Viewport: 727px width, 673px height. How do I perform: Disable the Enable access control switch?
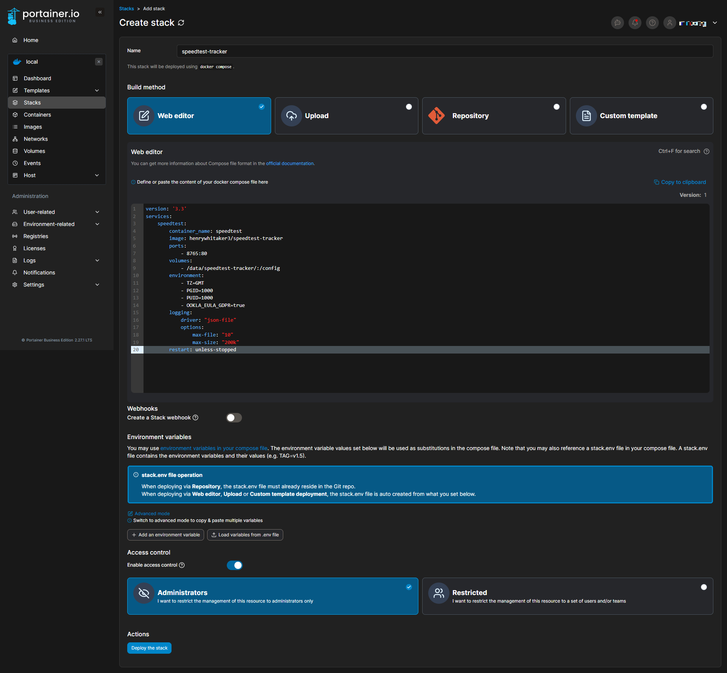pyautogui.click(x=235, y=565)
